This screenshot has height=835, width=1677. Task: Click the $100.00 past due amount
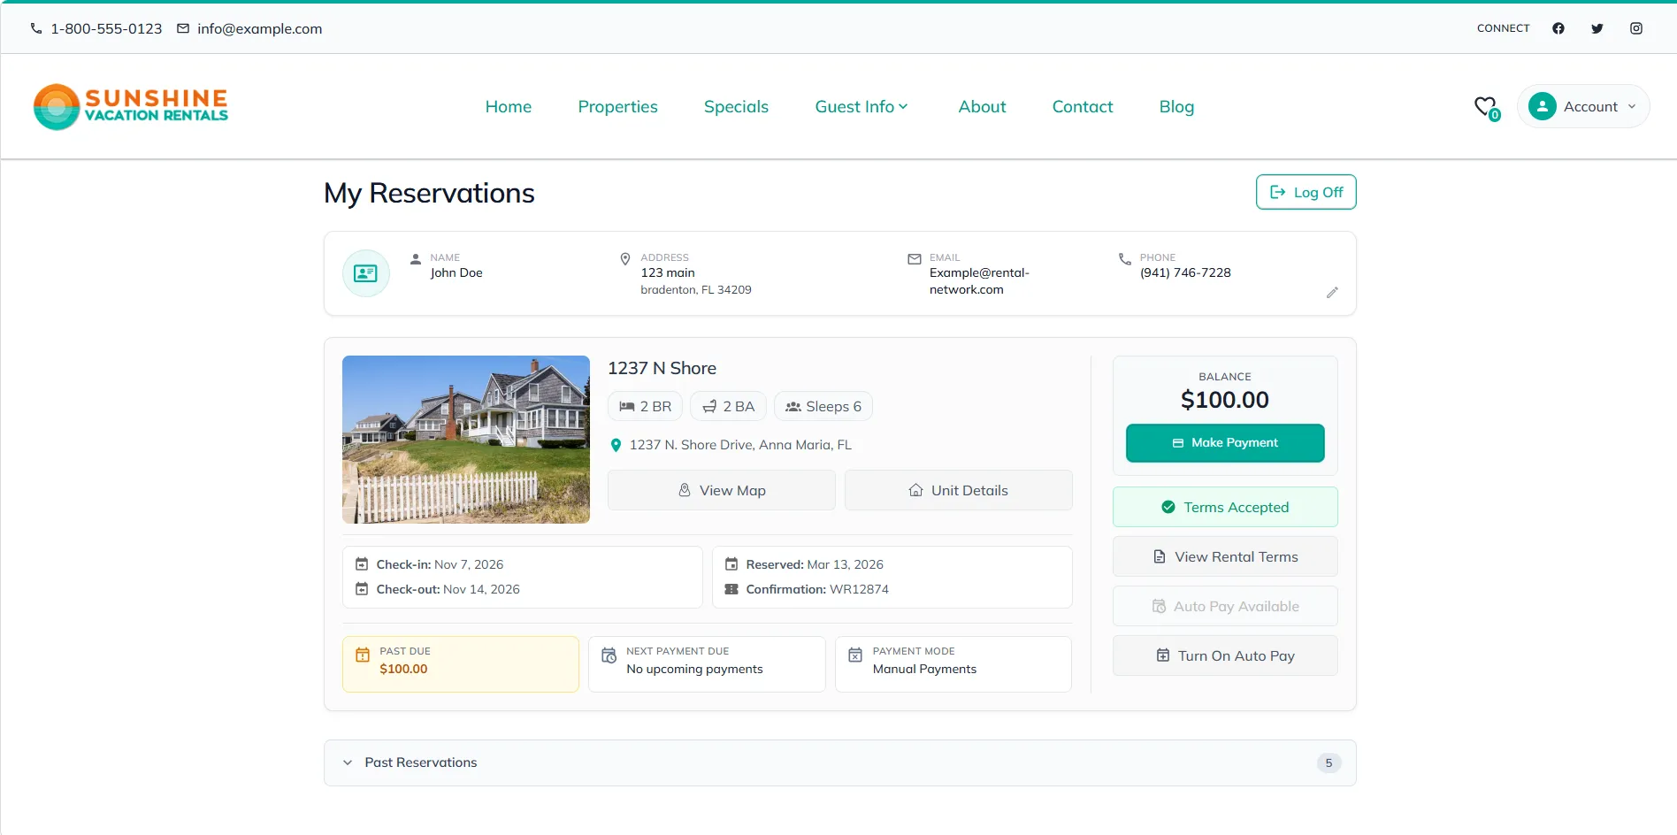coord(403,669)
